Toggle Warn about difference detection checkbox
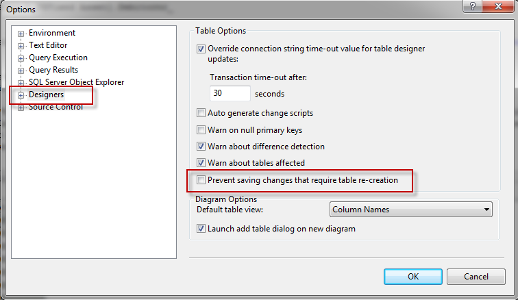 (201, 147)
